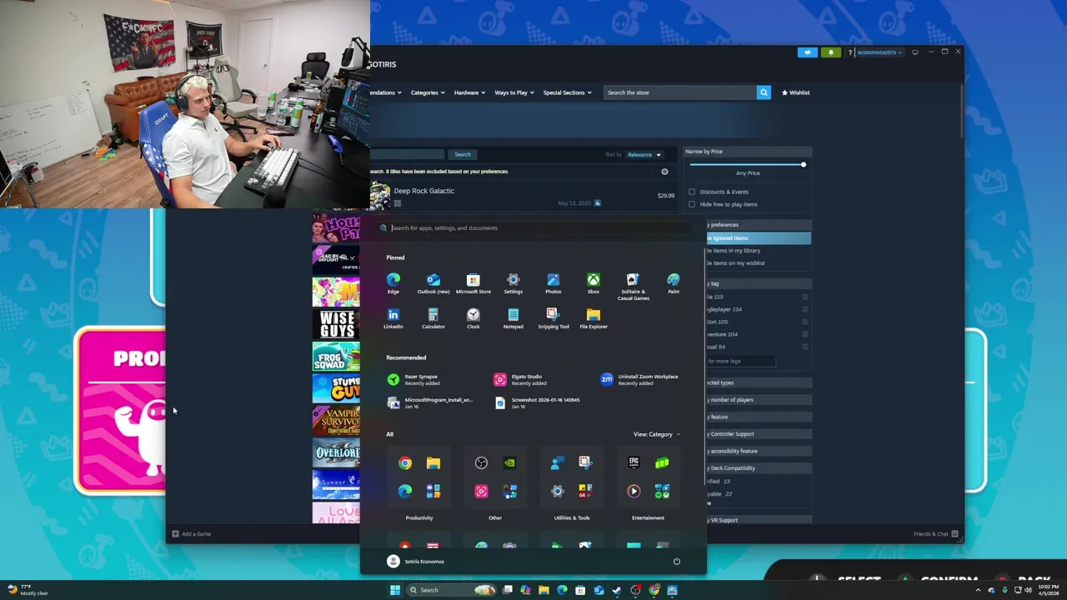Toggle Discounts & Events checkbox
The height and width of the screenshot is (600, 1067).
[x=692, y=192]
